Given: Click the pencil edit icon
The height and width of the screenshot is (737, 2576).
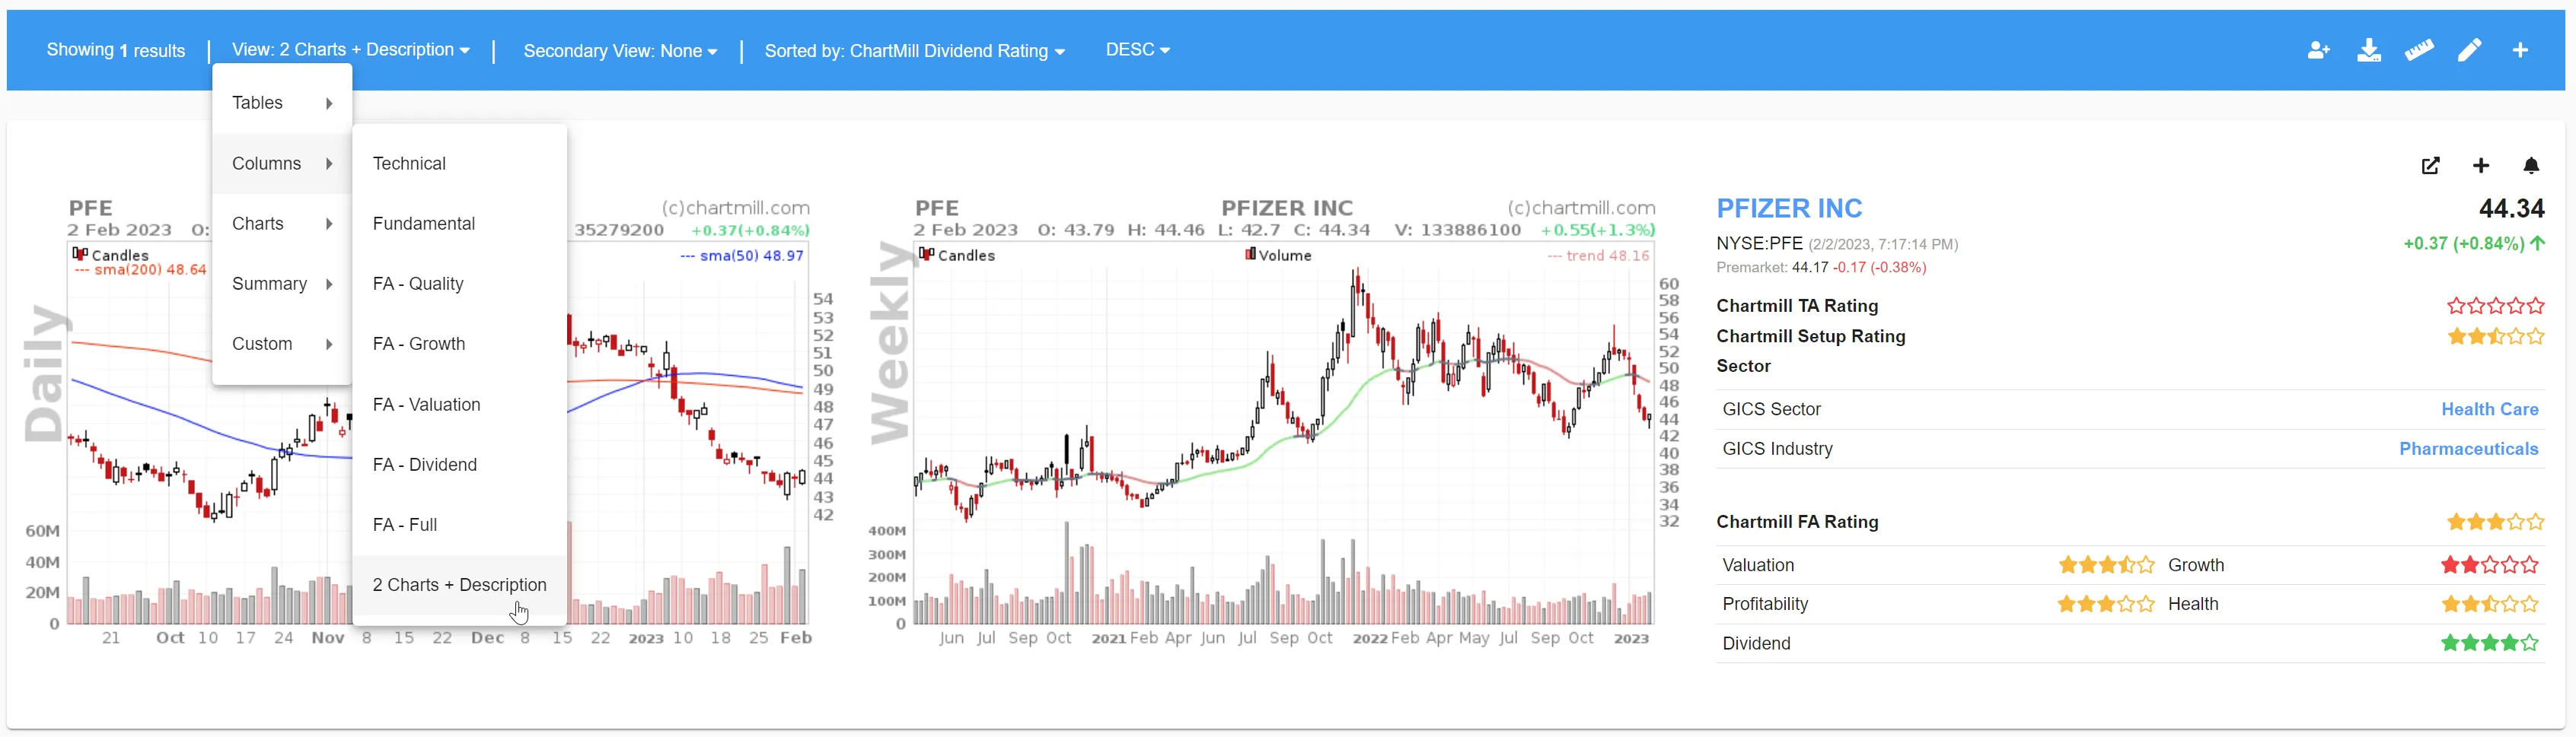Looking at the screenshot, I should [2469, 50].
